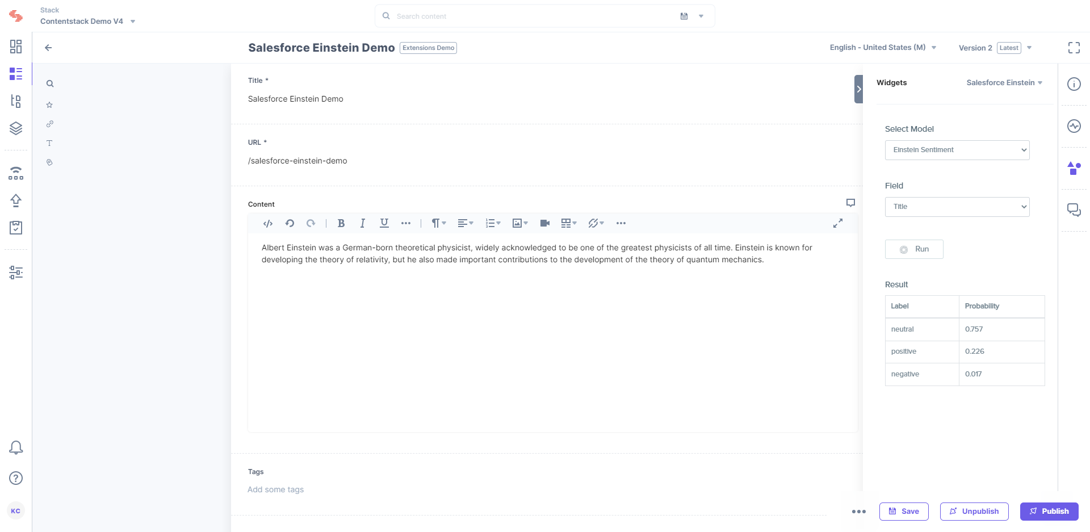Screen dimensions: 1090x532
Task: Open the Publish Queue icon in sidebar
Action: pyautogui.click(x=16, y=173)
